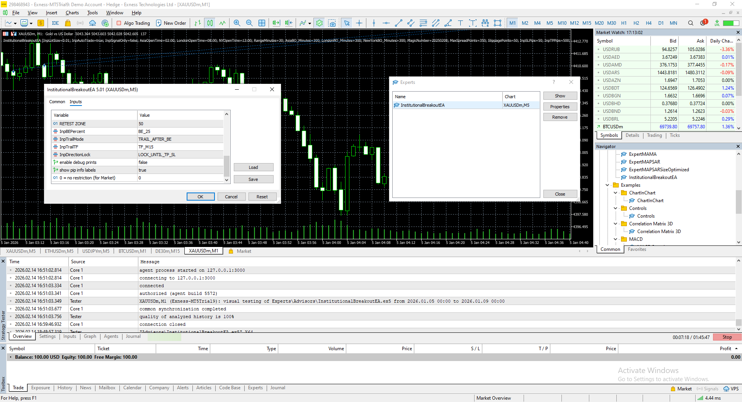Switch to the Common tab in EA dialog

pos(57,102)
